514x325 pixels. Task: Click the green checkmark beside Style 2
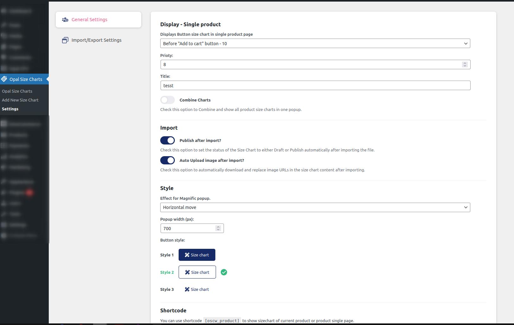click(x=224, y=272)
